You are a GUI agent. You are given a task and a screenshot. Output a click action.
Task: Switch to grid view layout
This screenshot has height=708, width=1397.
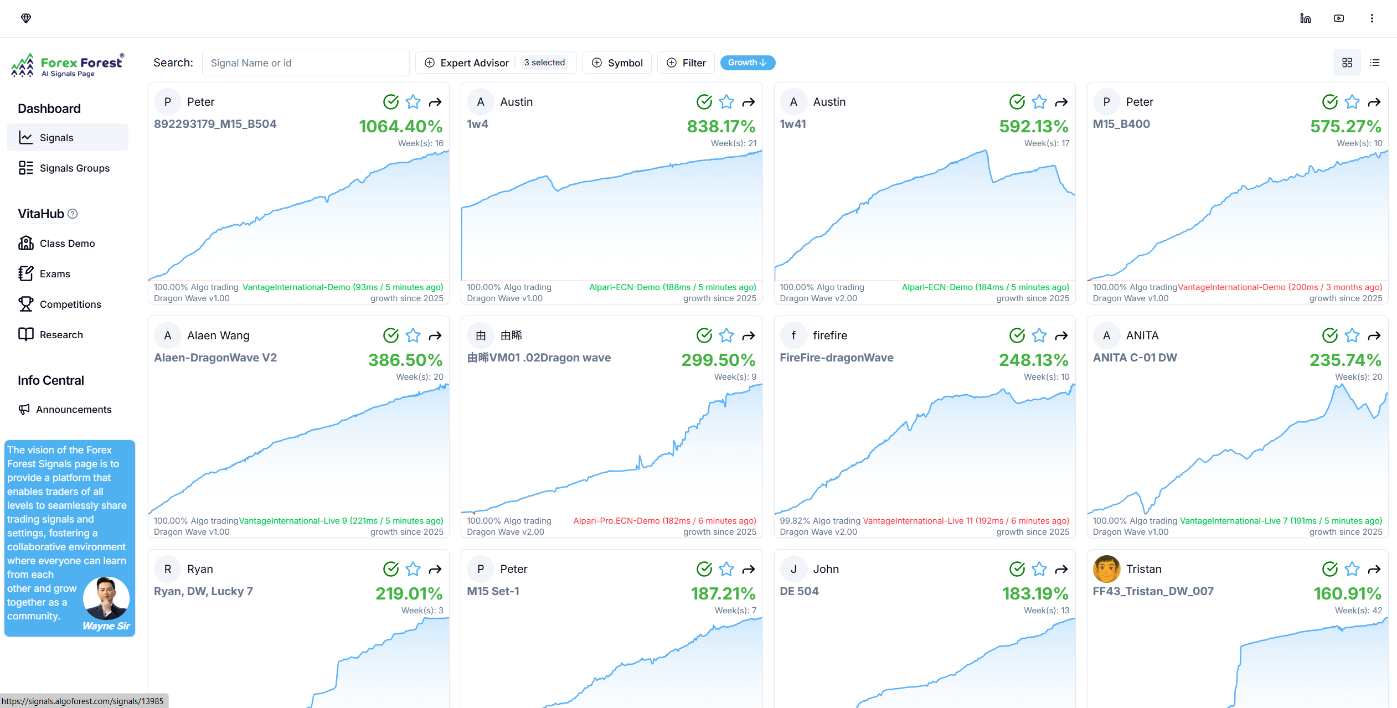(1347, 63)
